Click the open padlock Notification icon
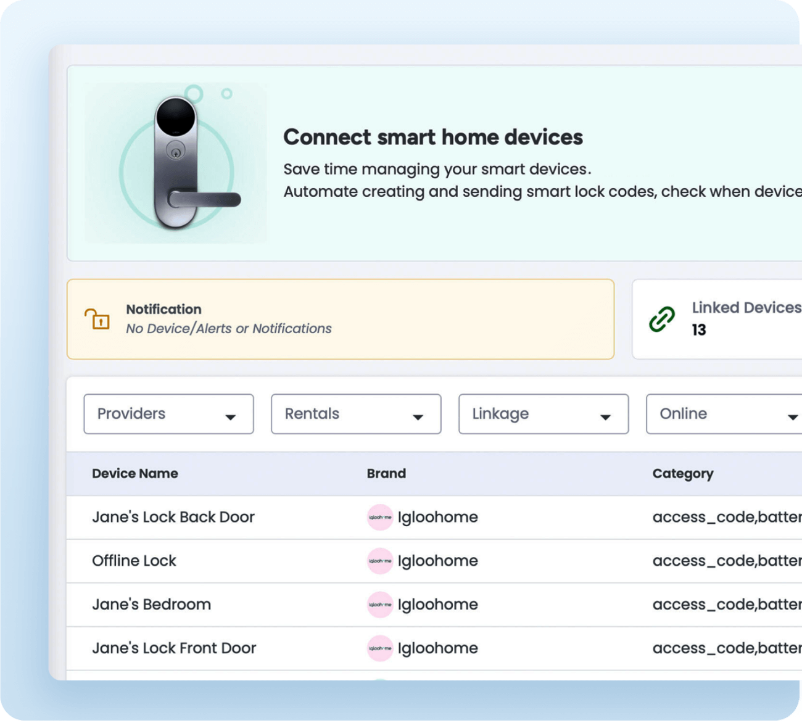This screenshot has height=723, width=802. coord(97,319)
